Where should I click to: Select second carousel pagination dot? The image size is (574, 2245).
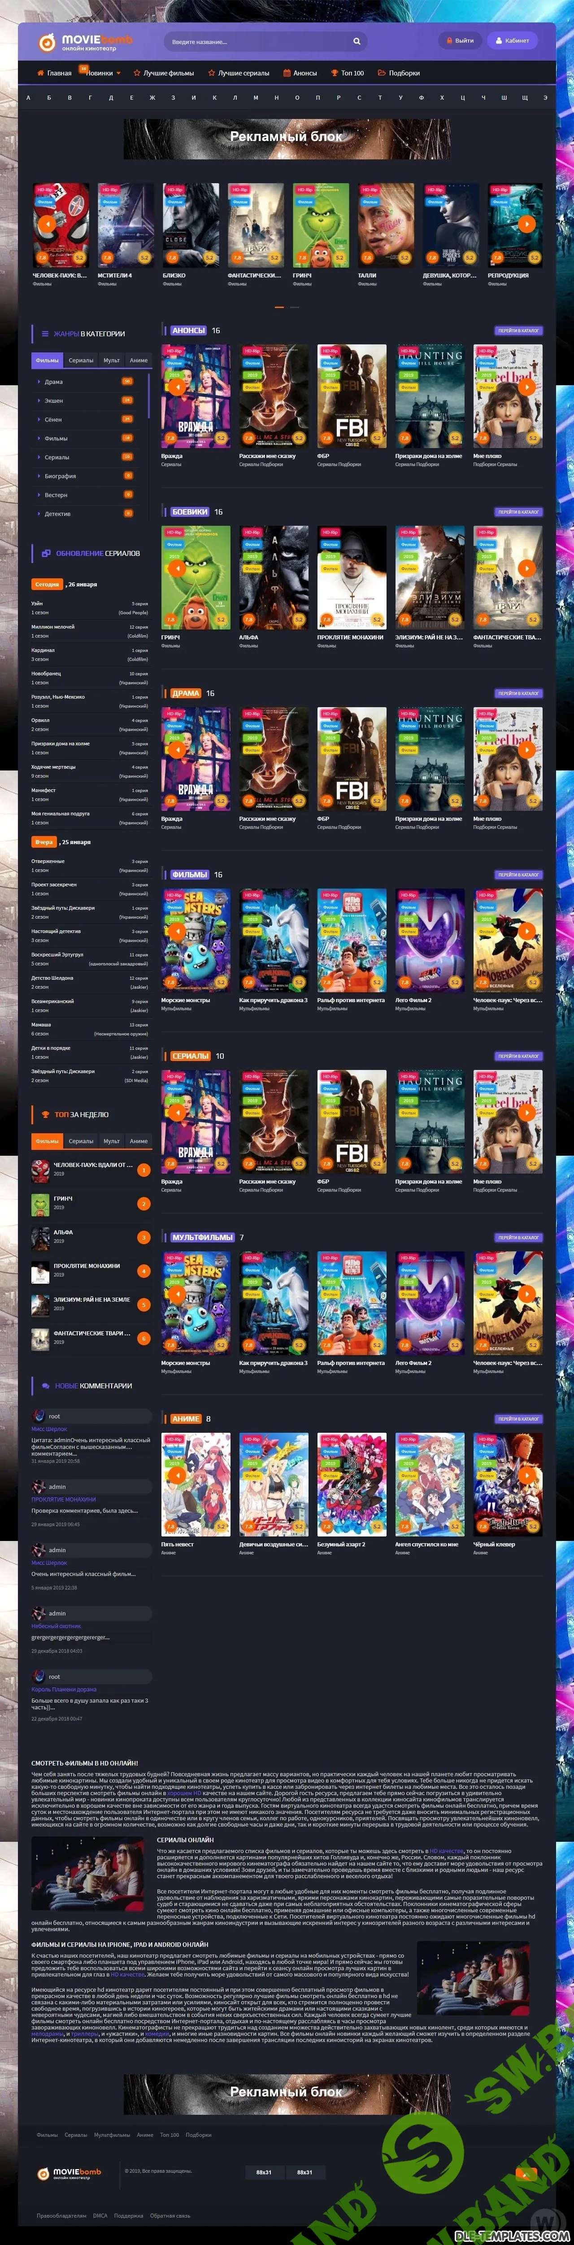[295, 308]
